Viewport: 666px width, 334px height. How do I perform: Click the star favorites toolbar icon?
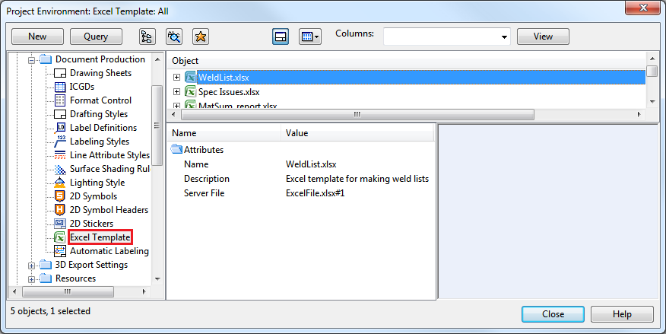pyautogui.click(x=200, y=37)
